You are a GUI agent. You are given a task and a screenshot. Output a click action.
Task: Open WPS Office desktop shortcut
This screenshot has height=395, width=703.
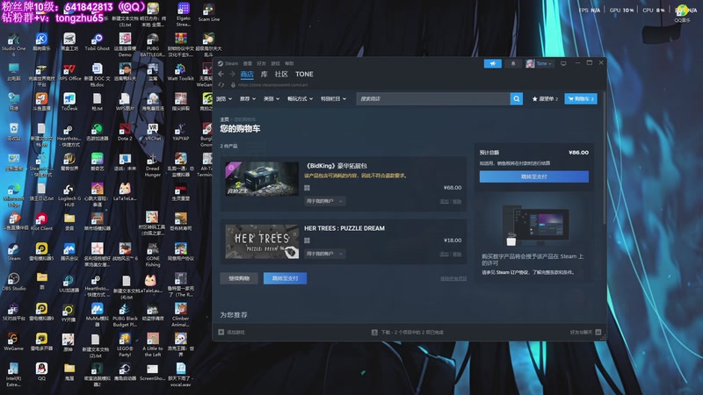(69, 73)
